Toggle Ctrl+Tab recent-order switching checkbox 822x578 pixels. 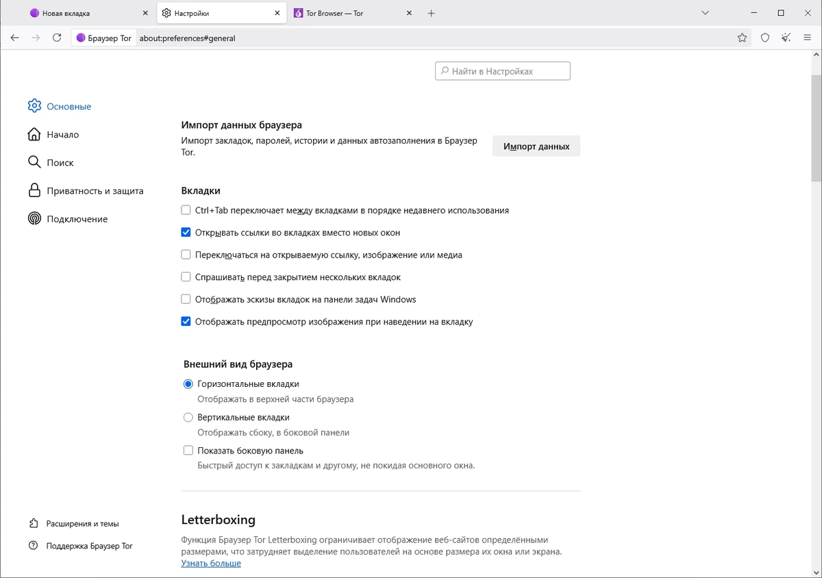click(x=186, y=210)
